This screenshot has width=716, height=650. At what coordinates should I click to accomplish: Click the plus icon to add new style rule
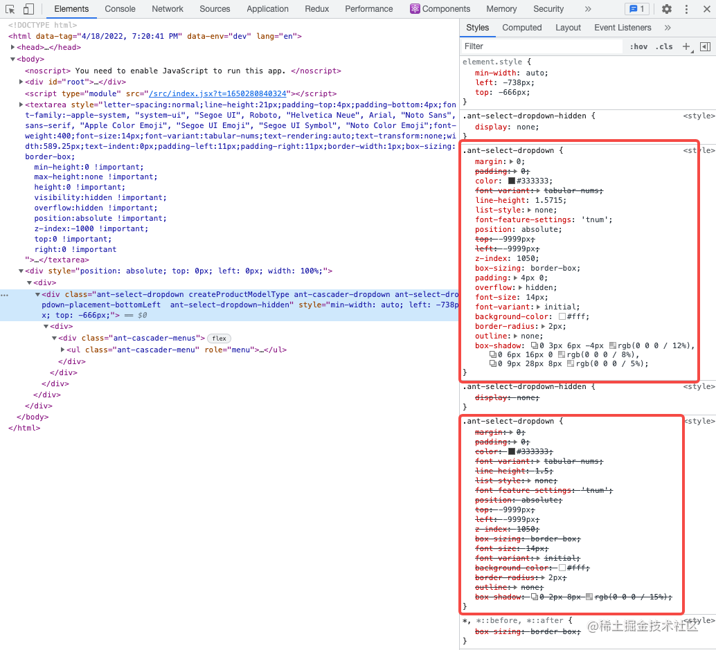point(687,46)
